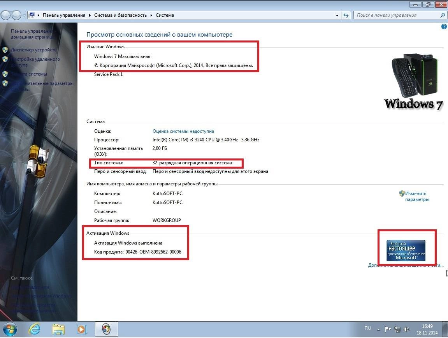Select the active Control Panel taskbar button
Viewport: 448px width, 338px height.
106,329
